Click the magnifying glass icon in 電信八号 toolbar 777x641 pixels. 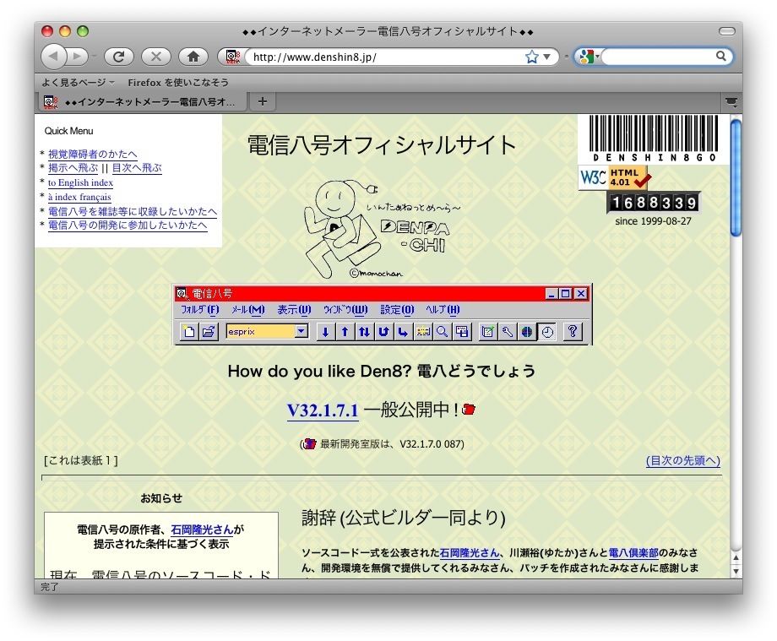tap(442, 331)
